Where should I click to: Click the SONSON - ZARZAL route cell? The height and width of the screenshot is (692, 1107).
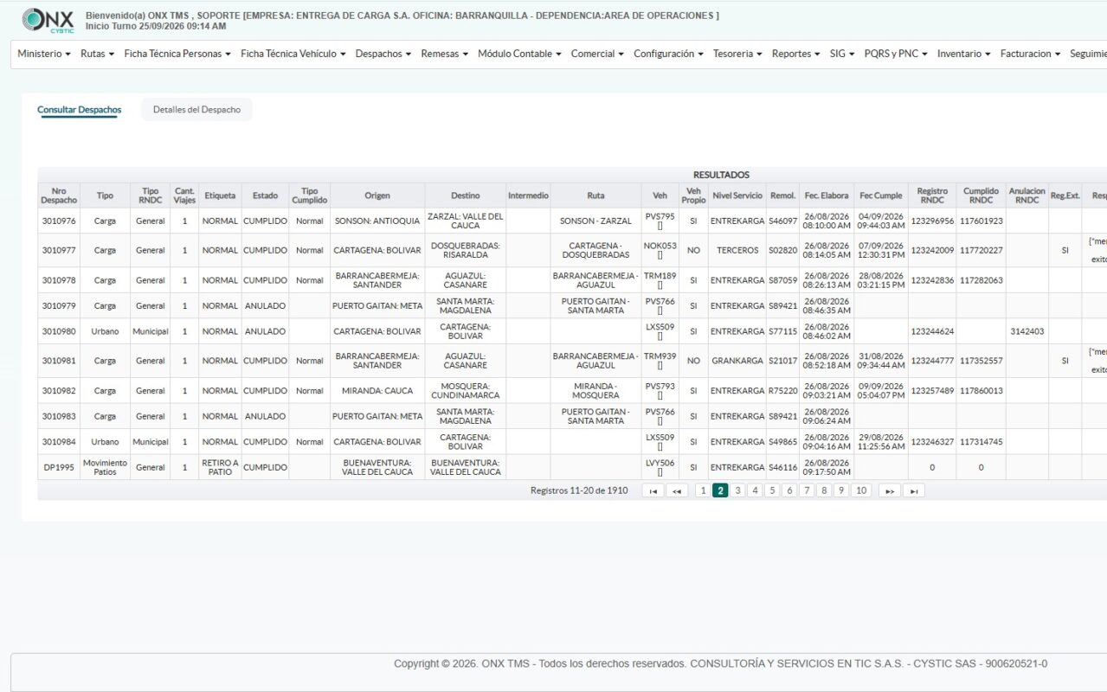[595, 221]
